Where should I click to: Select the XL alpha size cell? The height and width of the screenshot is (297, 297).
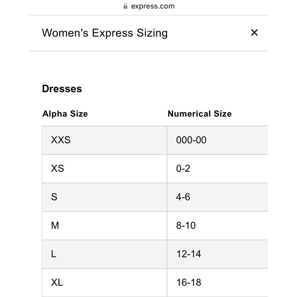point(104,283)
